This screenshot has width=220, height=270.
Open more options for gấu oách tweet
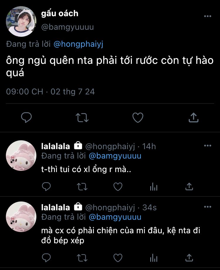click(x=208, y=16)
